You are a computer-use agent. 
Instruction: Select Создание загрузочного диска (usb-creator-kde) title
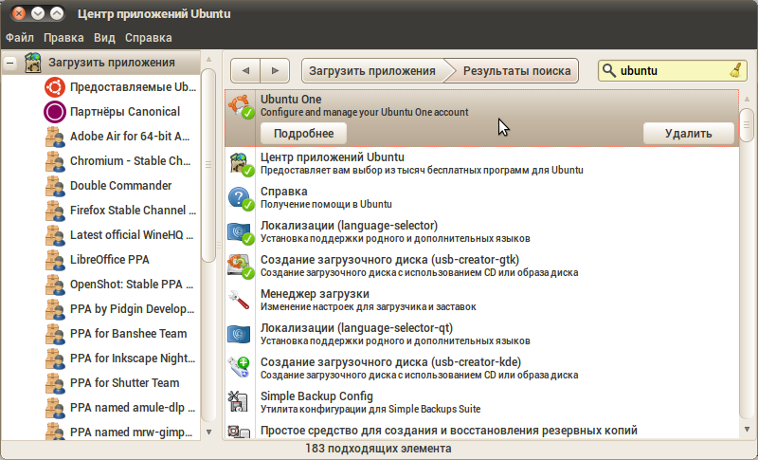click(x=390, y=362)
